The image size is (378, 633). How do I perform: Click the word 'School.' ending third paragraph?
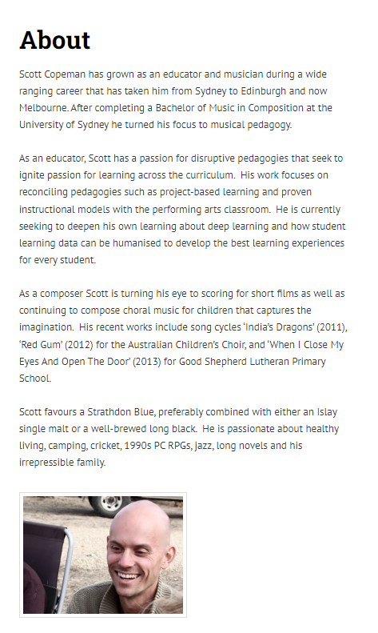click(35, 379)
